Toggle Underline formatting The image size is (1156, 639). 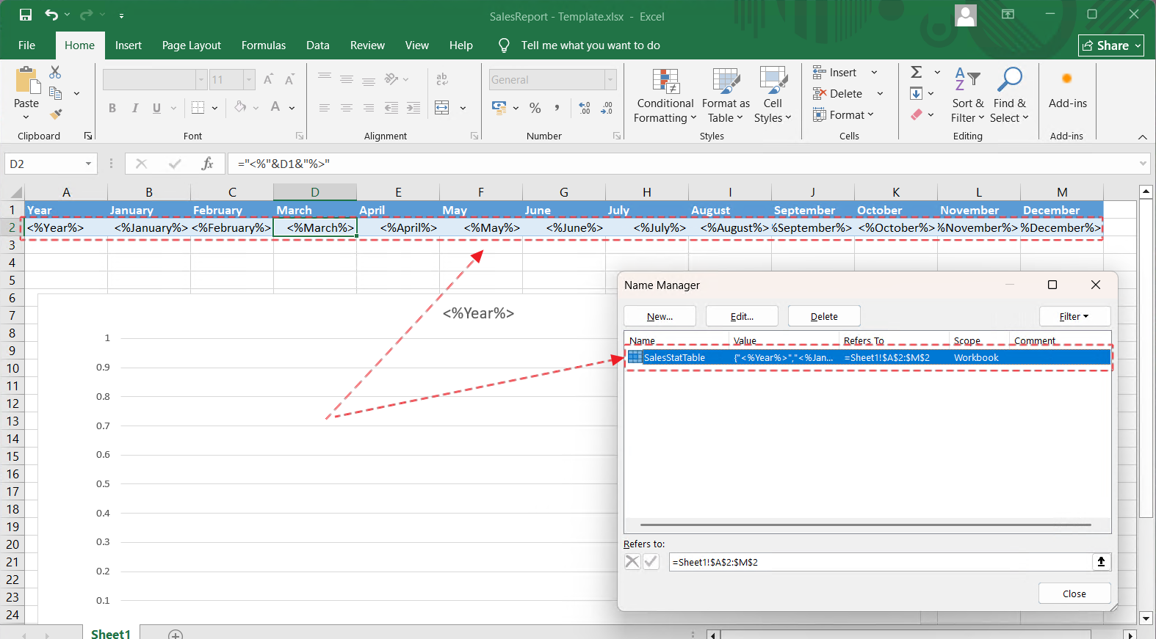point(156,109)
